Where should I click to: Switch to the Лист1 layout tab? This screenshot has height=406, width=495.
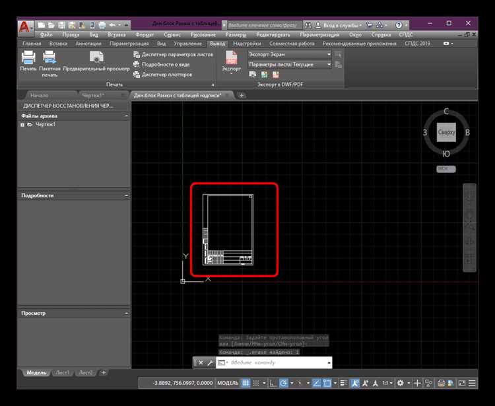[62, 373]
